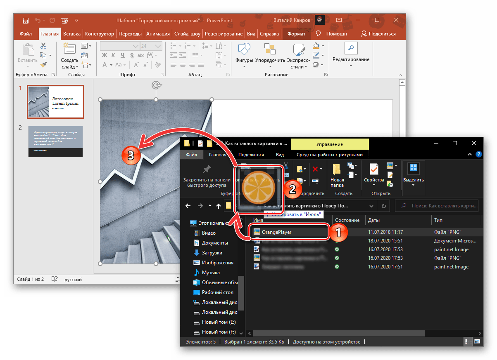Toggle large thumbnails view in Explorer status bar
The height and width of the screenshot is (360, 497).
(x=477, y=341)
